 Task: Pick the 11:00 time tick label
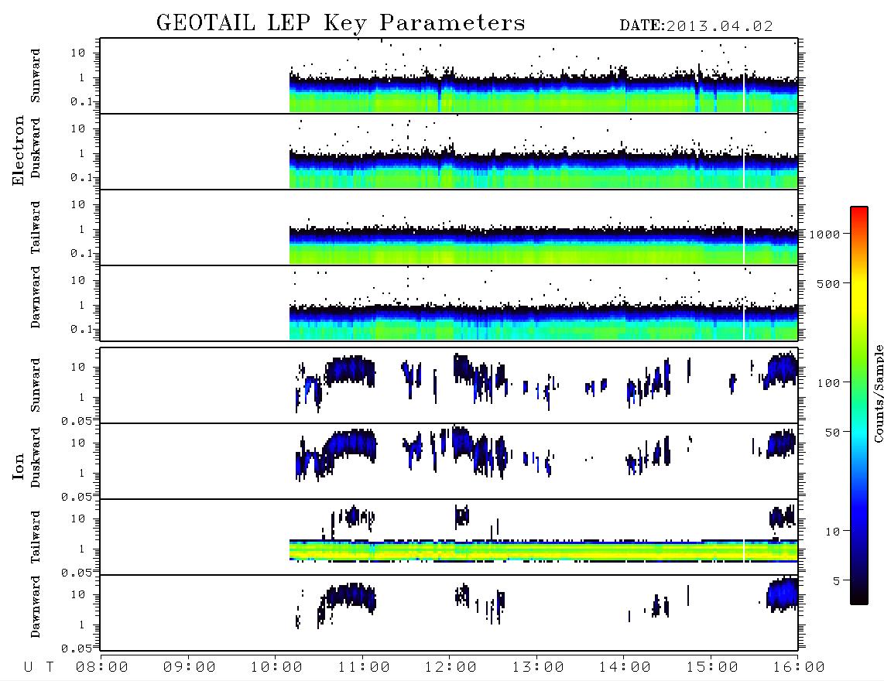(x=364, y=668)
